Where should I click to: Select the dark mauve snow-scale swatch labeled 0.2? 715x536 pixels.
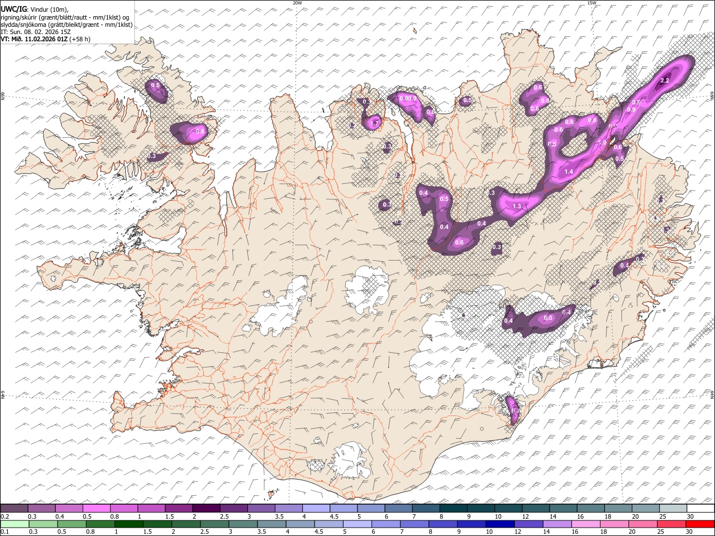coord(15,508)
